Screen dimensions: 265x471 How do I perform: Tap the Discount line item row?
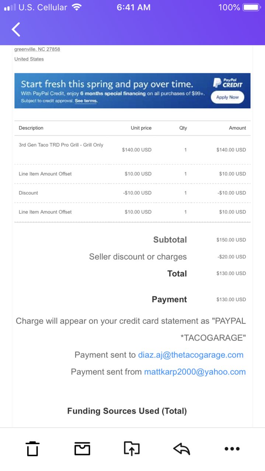132,193
